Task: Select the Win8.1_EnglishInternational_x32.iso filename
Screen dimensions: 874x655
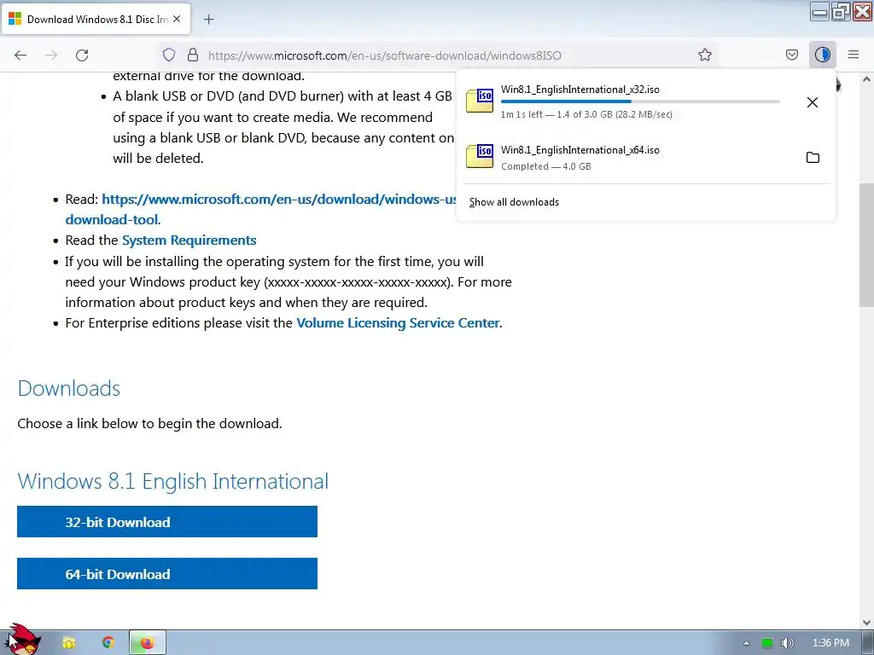Action: [580, 89]
